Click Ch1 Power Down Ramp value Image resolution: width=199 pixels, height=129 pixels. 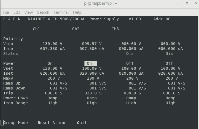click(x=52, y=98)
